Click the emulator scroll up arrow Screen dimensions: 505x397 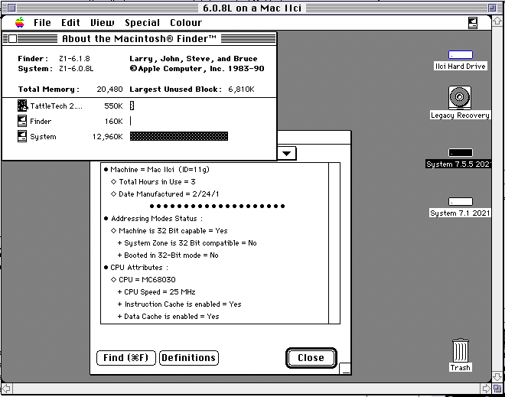(x=497, y=21)
